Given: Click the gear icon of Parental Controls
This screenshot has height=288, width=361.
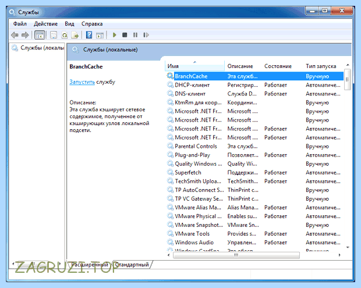Looking at the screenshot, I should pos(170,146).
